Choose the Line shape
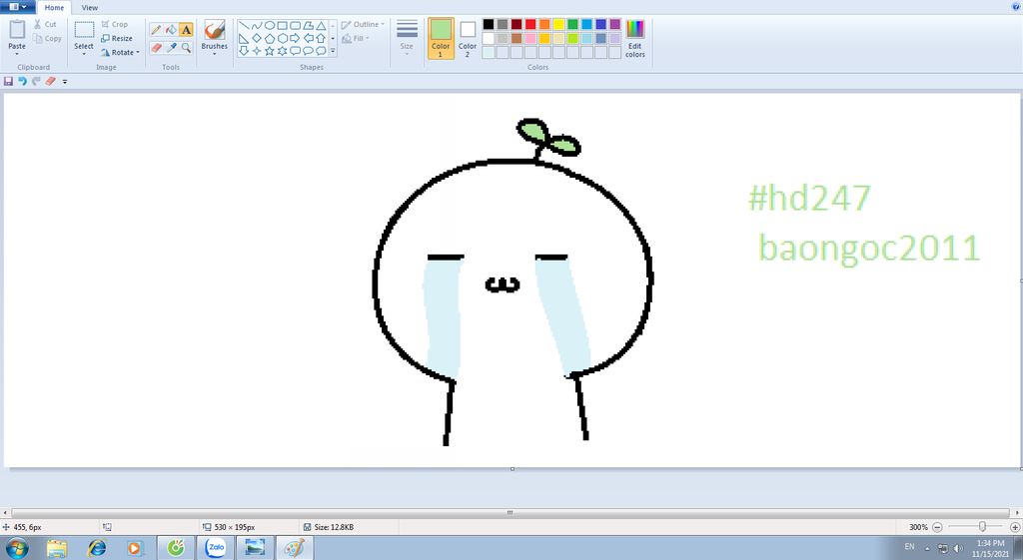The image size is (1023, 560). 244,25
